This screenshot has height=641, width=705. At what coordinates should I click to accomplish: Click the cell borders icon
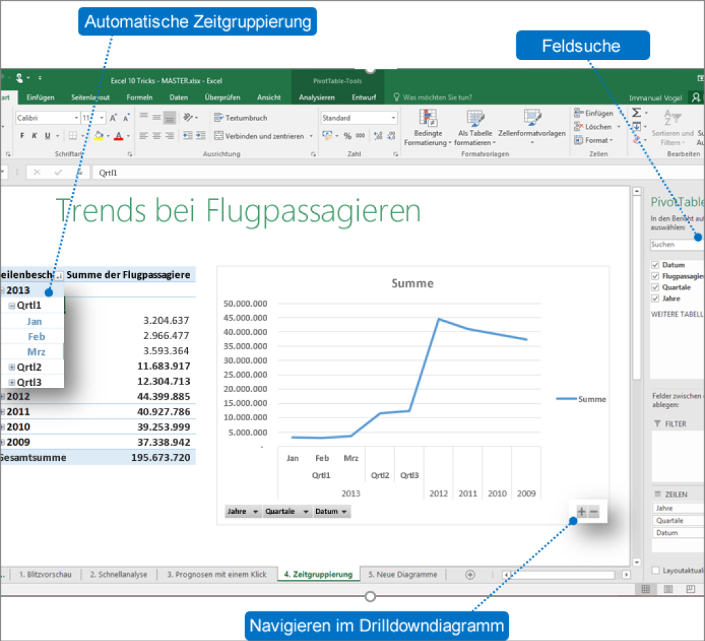click(x=73, y=135)
